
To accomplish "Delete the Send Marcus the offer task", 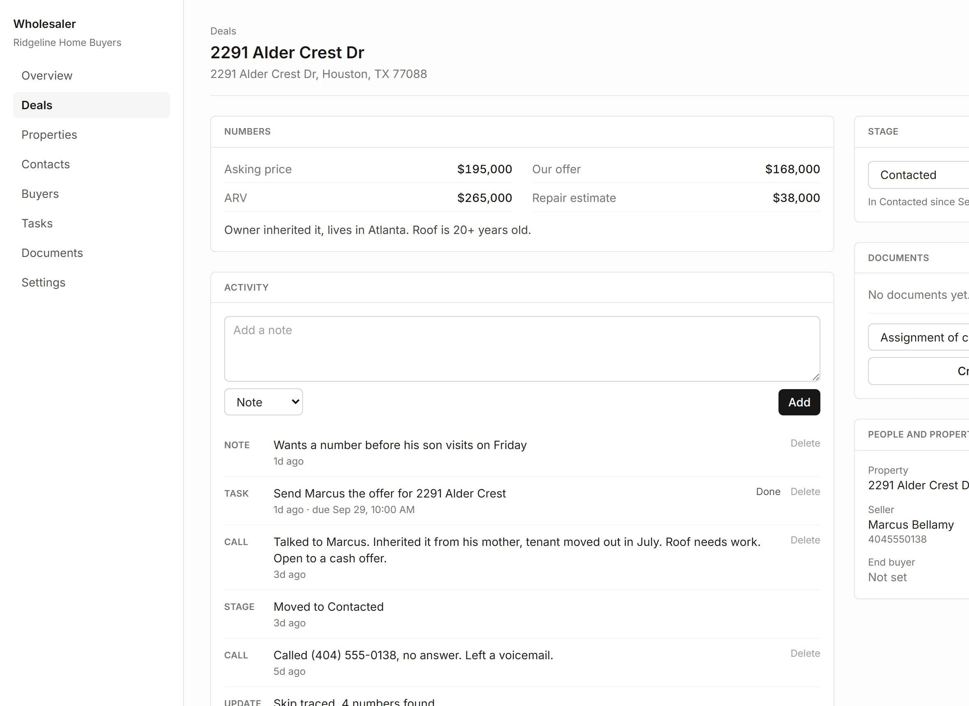I will [x=805, y=491].
